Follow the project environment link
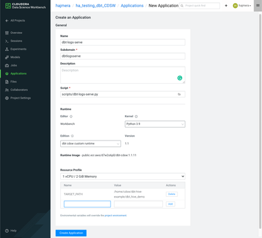This screenshot has width=262, height=238. click(115, 216)
